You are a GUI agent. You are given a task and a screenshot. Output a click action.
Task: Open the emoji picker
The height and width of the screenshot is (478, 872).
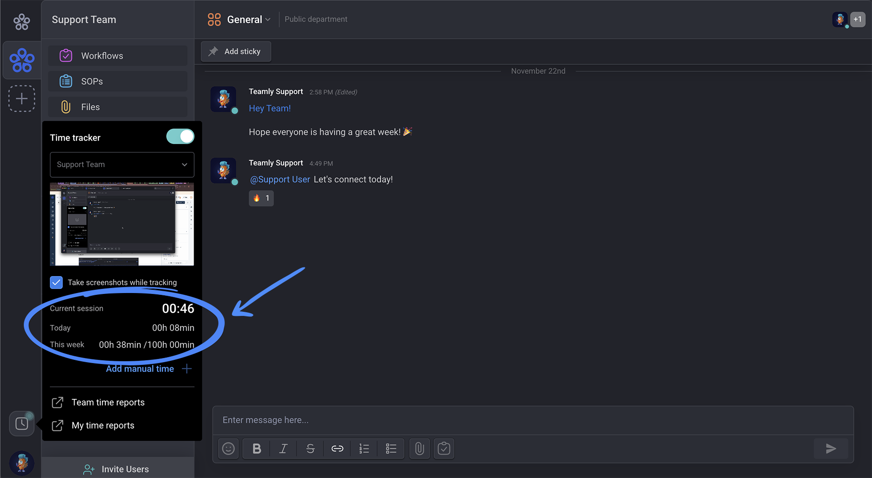click(228, 449)
